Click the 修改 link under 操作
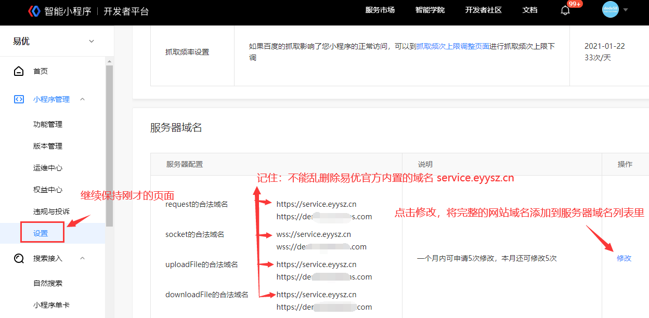The height and width of the screenshot is (318, 649). [624, 258]
